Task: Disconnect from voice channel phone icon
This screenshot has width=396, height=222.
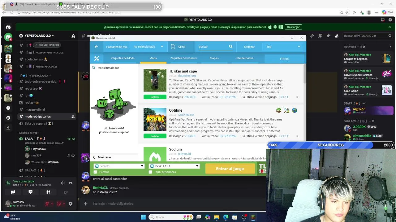Action: pyautogui.click(x=71, y=183)
